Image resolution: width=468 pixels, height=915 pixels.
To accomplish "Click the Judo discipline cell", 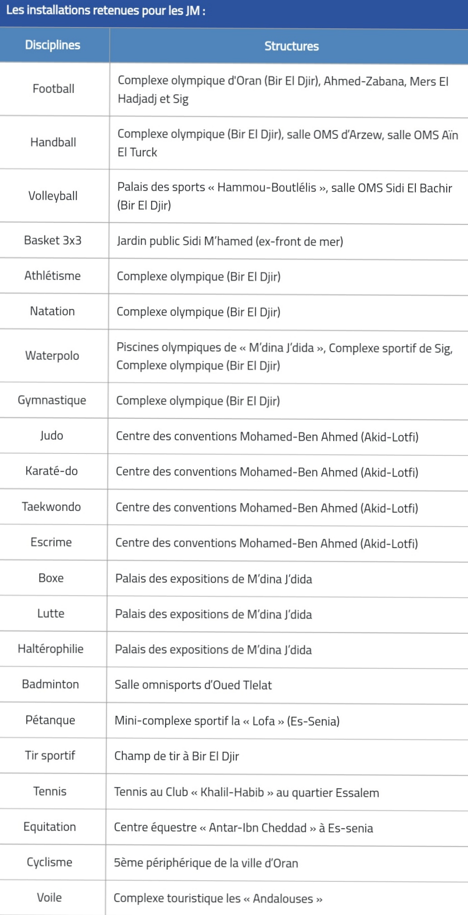I will (51, 435).
